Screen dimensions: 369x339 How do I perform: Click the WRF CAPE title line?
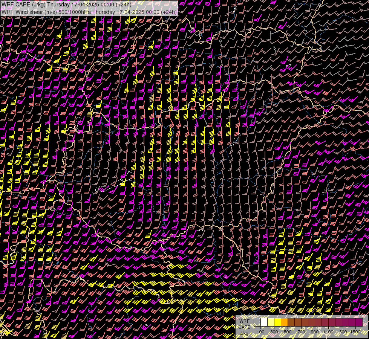(x=66, y=5)
